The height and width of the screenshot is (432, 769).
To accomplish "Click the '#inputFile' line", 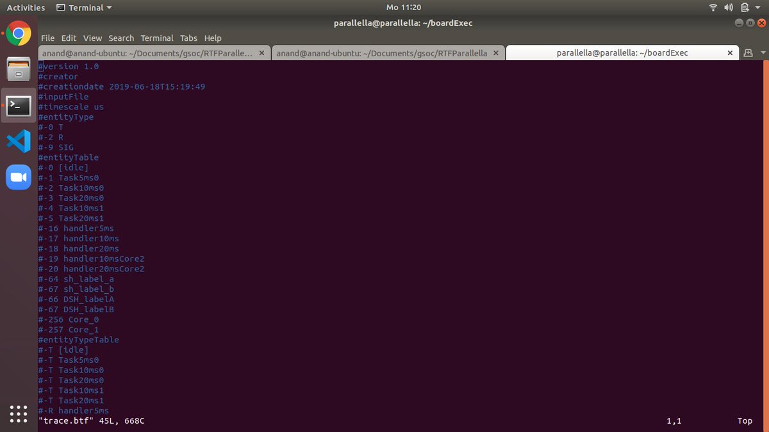I will [x=63, y=97].
